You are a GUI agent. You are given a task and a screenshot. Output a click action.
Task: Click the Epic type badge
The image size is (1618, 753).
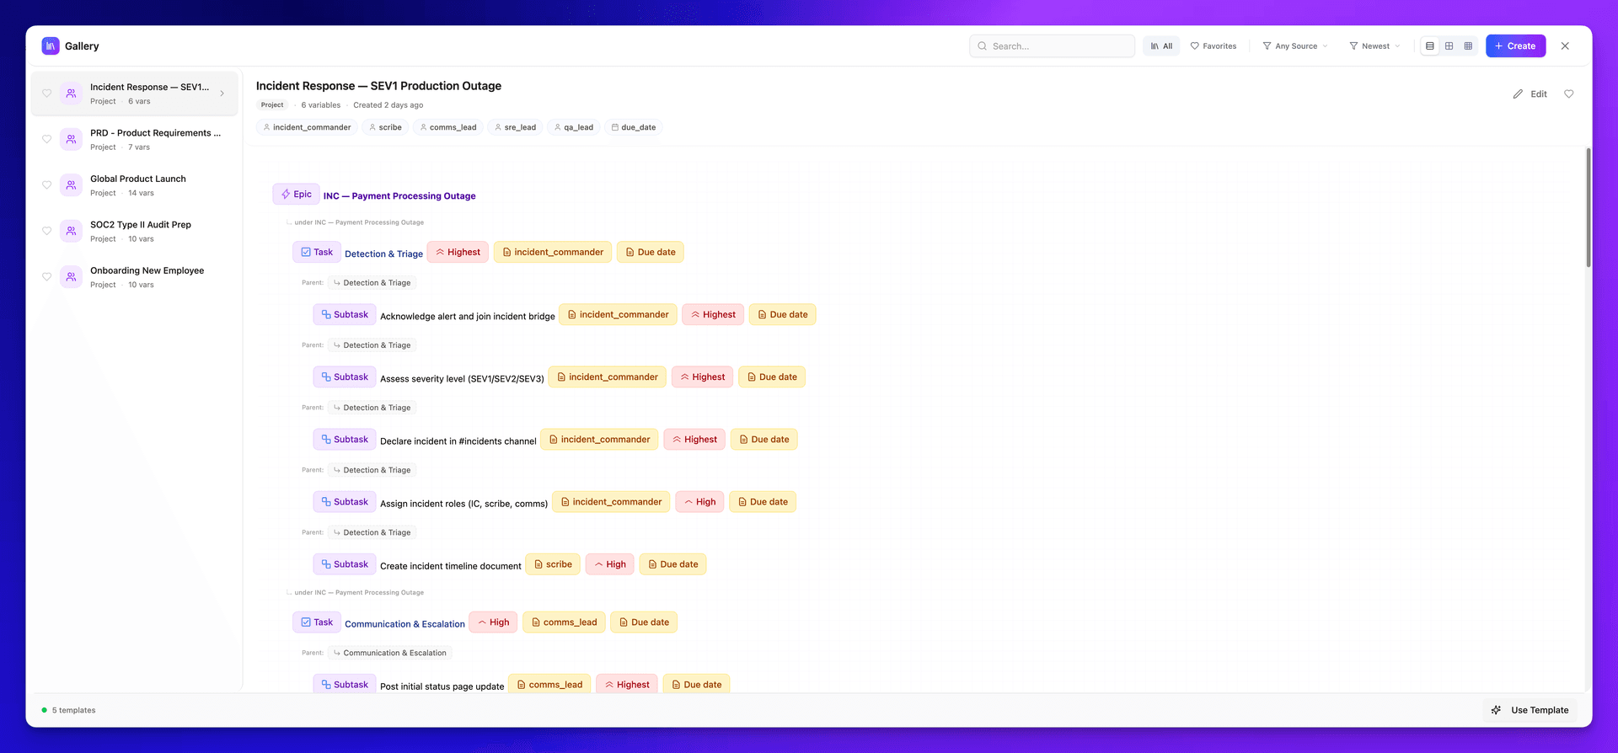(296, 194)
